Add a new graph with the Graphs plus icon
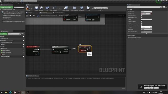 click(23, 37)
